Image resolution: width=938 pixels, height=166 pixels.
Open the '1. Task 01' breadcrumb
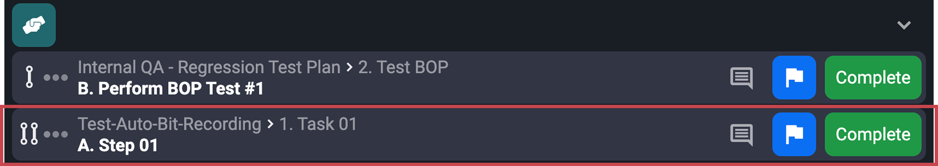(x=318, y=124)
